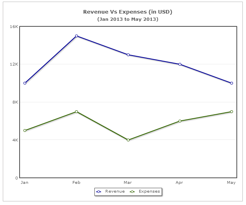Click the Revenue data point for Mar

[x=128, y=55]
